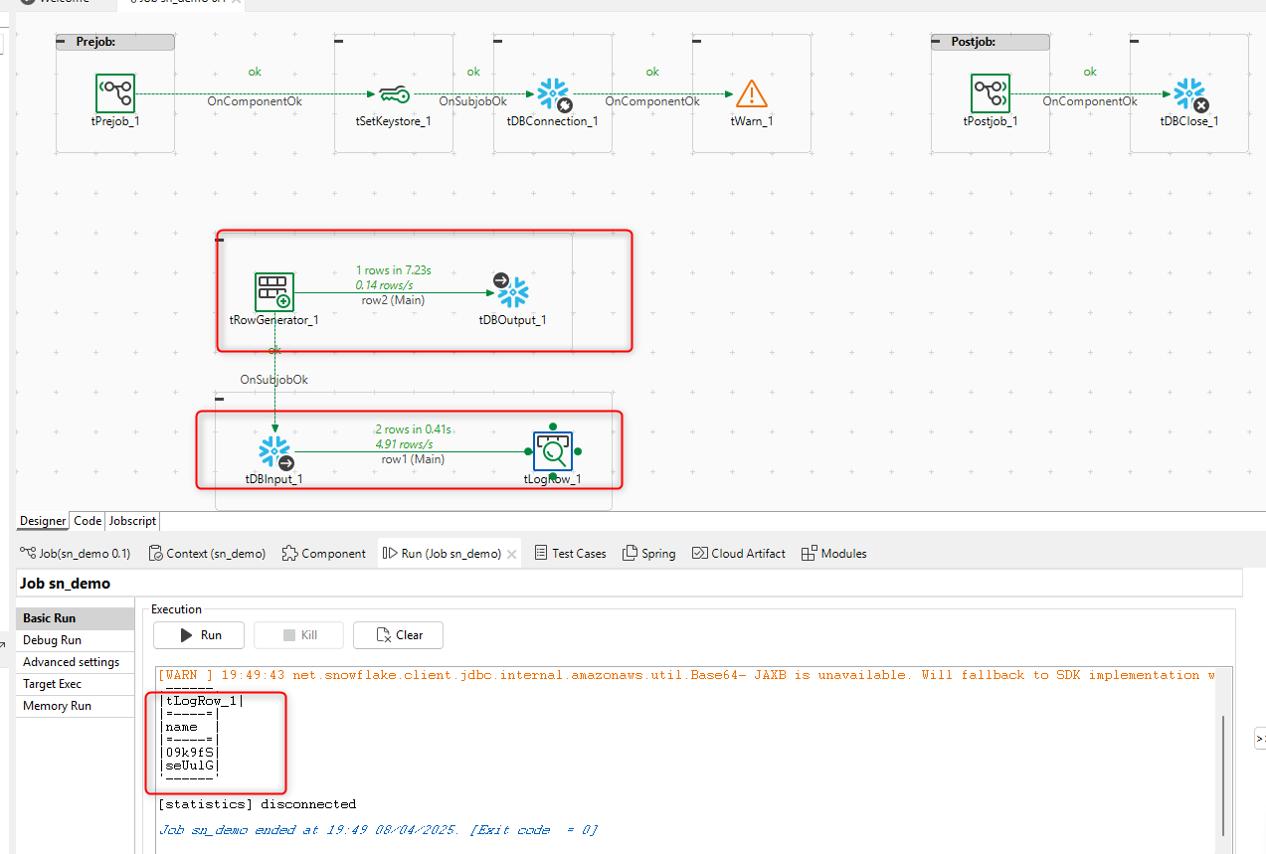
Task: Switch to the Code tab
Action: pyautogui.click(x=87, y=520)
